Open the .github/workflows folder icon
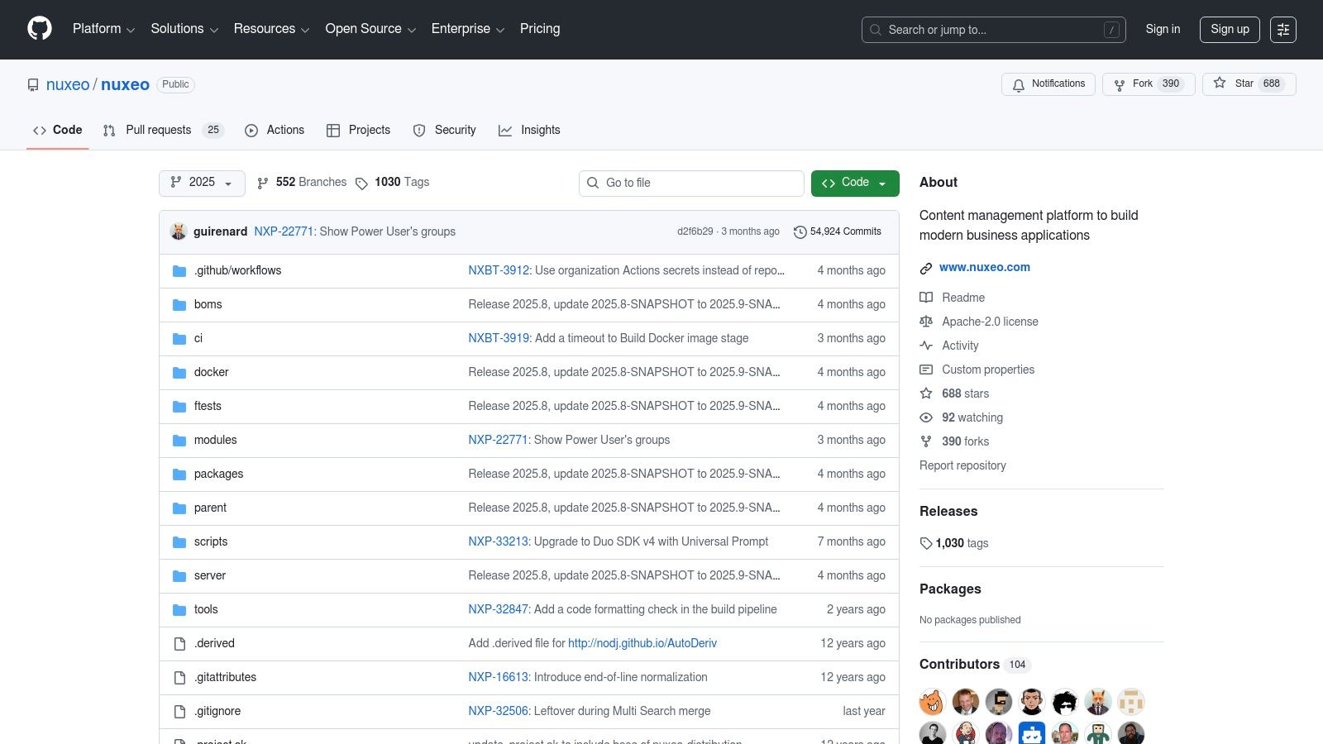The height and width of the screenshot is (744, 1323). 179,270
